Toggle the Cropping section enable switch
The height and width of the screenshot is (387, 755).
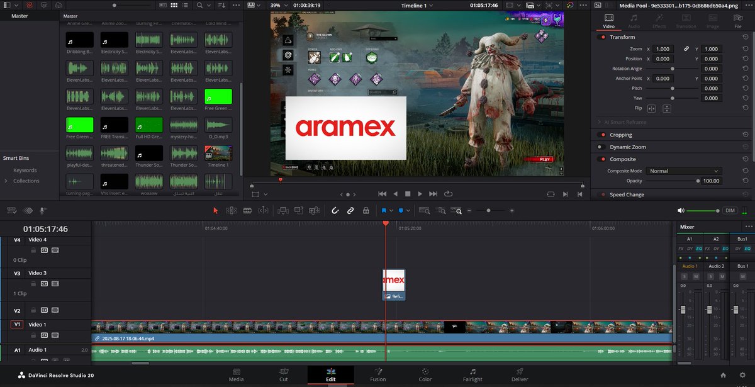pyautogui.click(x=603, y=135)
